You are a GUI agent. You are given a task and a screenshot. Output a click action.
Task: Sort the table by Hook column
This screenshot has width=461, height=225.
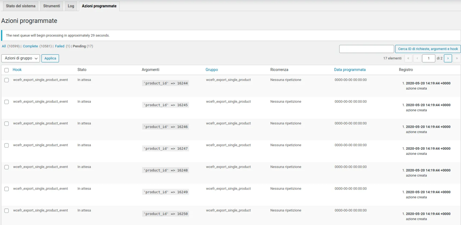pyautogui.click(x=17, y=70)
